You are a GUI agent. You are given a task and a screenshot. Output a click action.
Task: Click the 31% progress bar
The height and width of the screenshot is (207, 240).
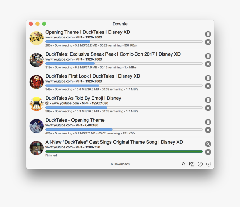pyautogui.click(x=124, y=64)
